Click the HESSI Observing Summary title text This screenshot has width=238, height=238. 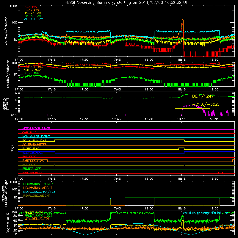126,3
